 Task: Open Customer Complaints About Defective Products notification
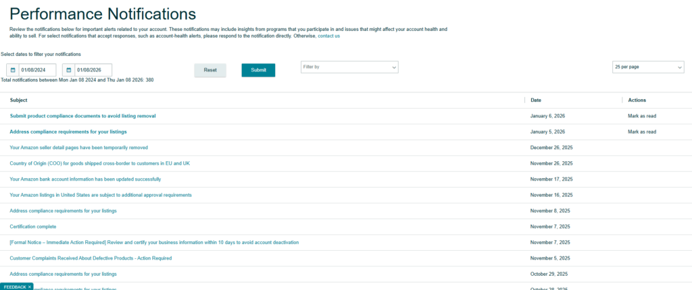91,258
